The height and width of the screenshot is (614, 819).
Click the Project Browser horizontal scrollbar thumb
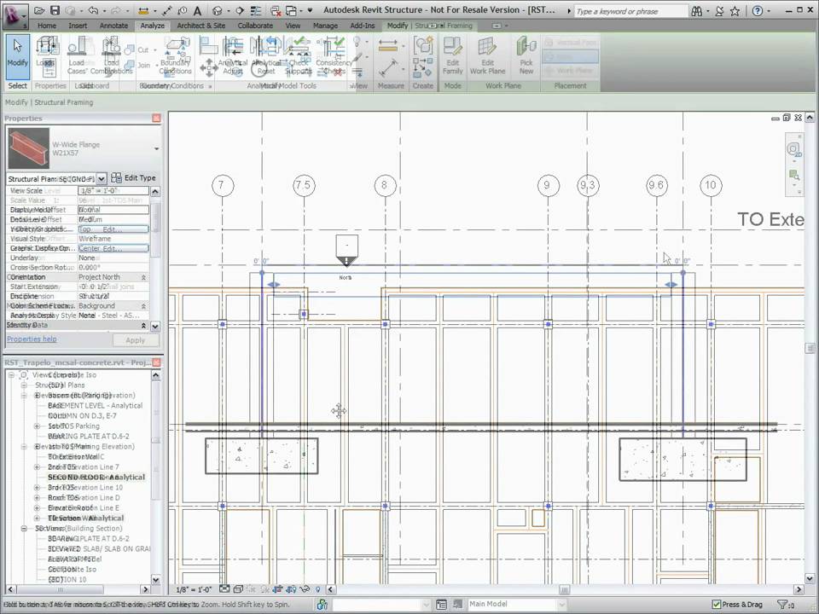coord(60,589)
